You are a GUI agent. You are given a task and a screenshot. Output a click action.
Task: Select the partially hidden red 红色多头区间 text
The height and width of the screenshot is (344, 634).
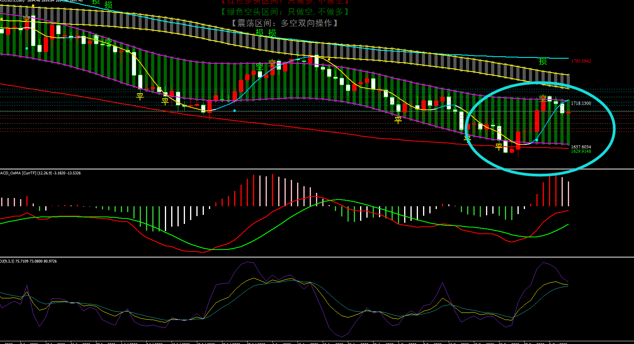285,2
